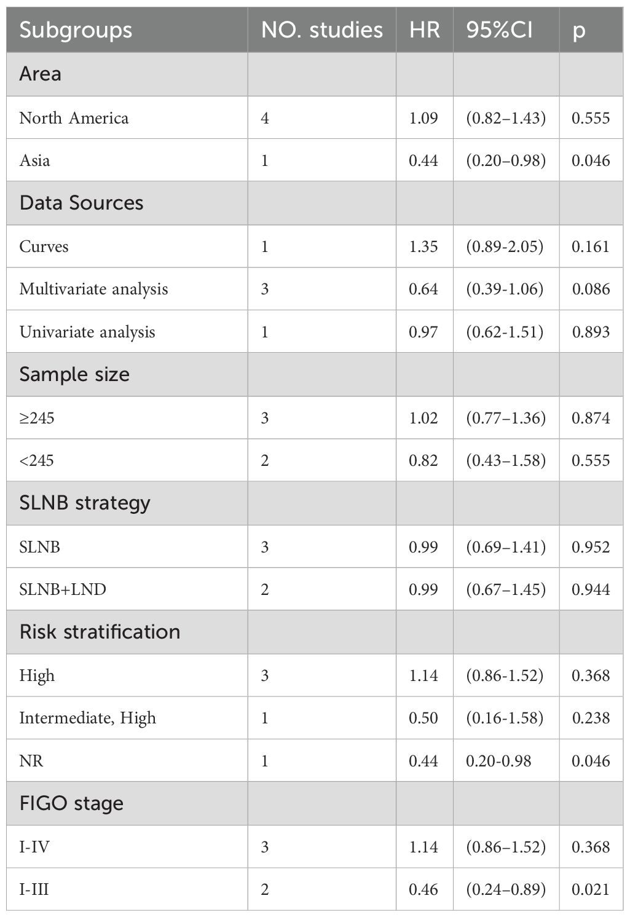
Task: Click the Area section row
Action: pyautogui.click(x=315, y=74)
